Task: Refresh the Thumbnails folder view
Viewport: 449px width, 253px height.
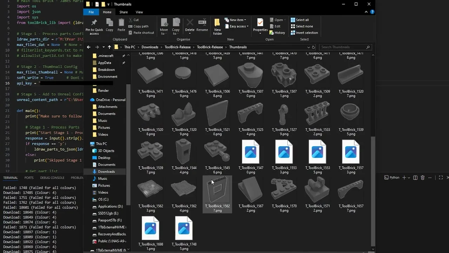Action: 314,47
